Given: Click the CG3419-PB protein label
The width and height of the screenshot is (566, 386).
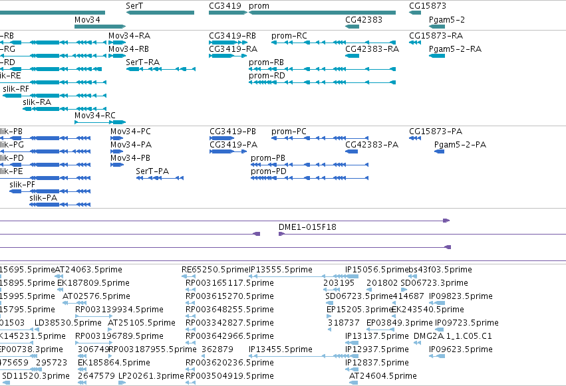Looking at the screenshot, I should click(233, 131).
